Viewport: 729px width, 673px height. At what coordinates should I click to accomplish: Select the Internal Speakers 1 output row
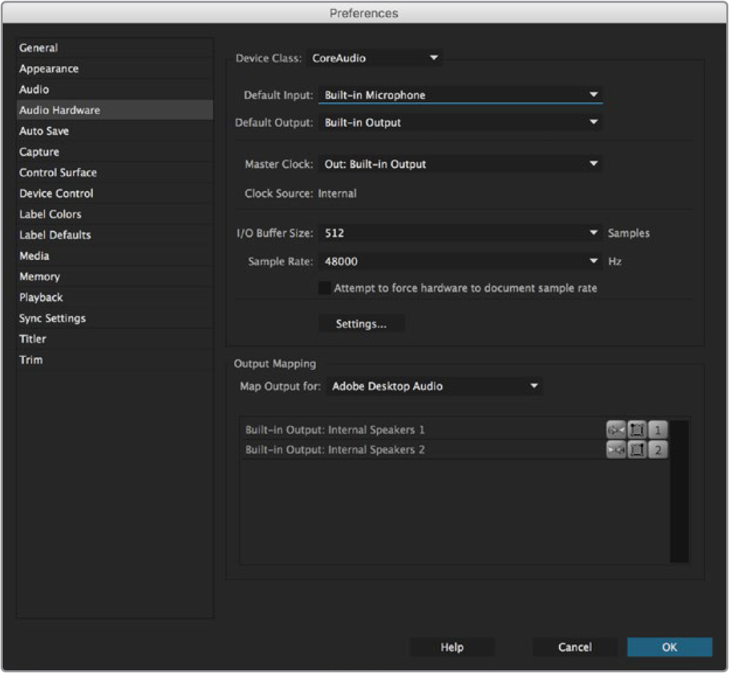click(x=410, y=430)
